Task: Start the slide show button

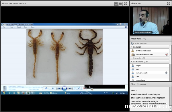Action: point(64,88)
